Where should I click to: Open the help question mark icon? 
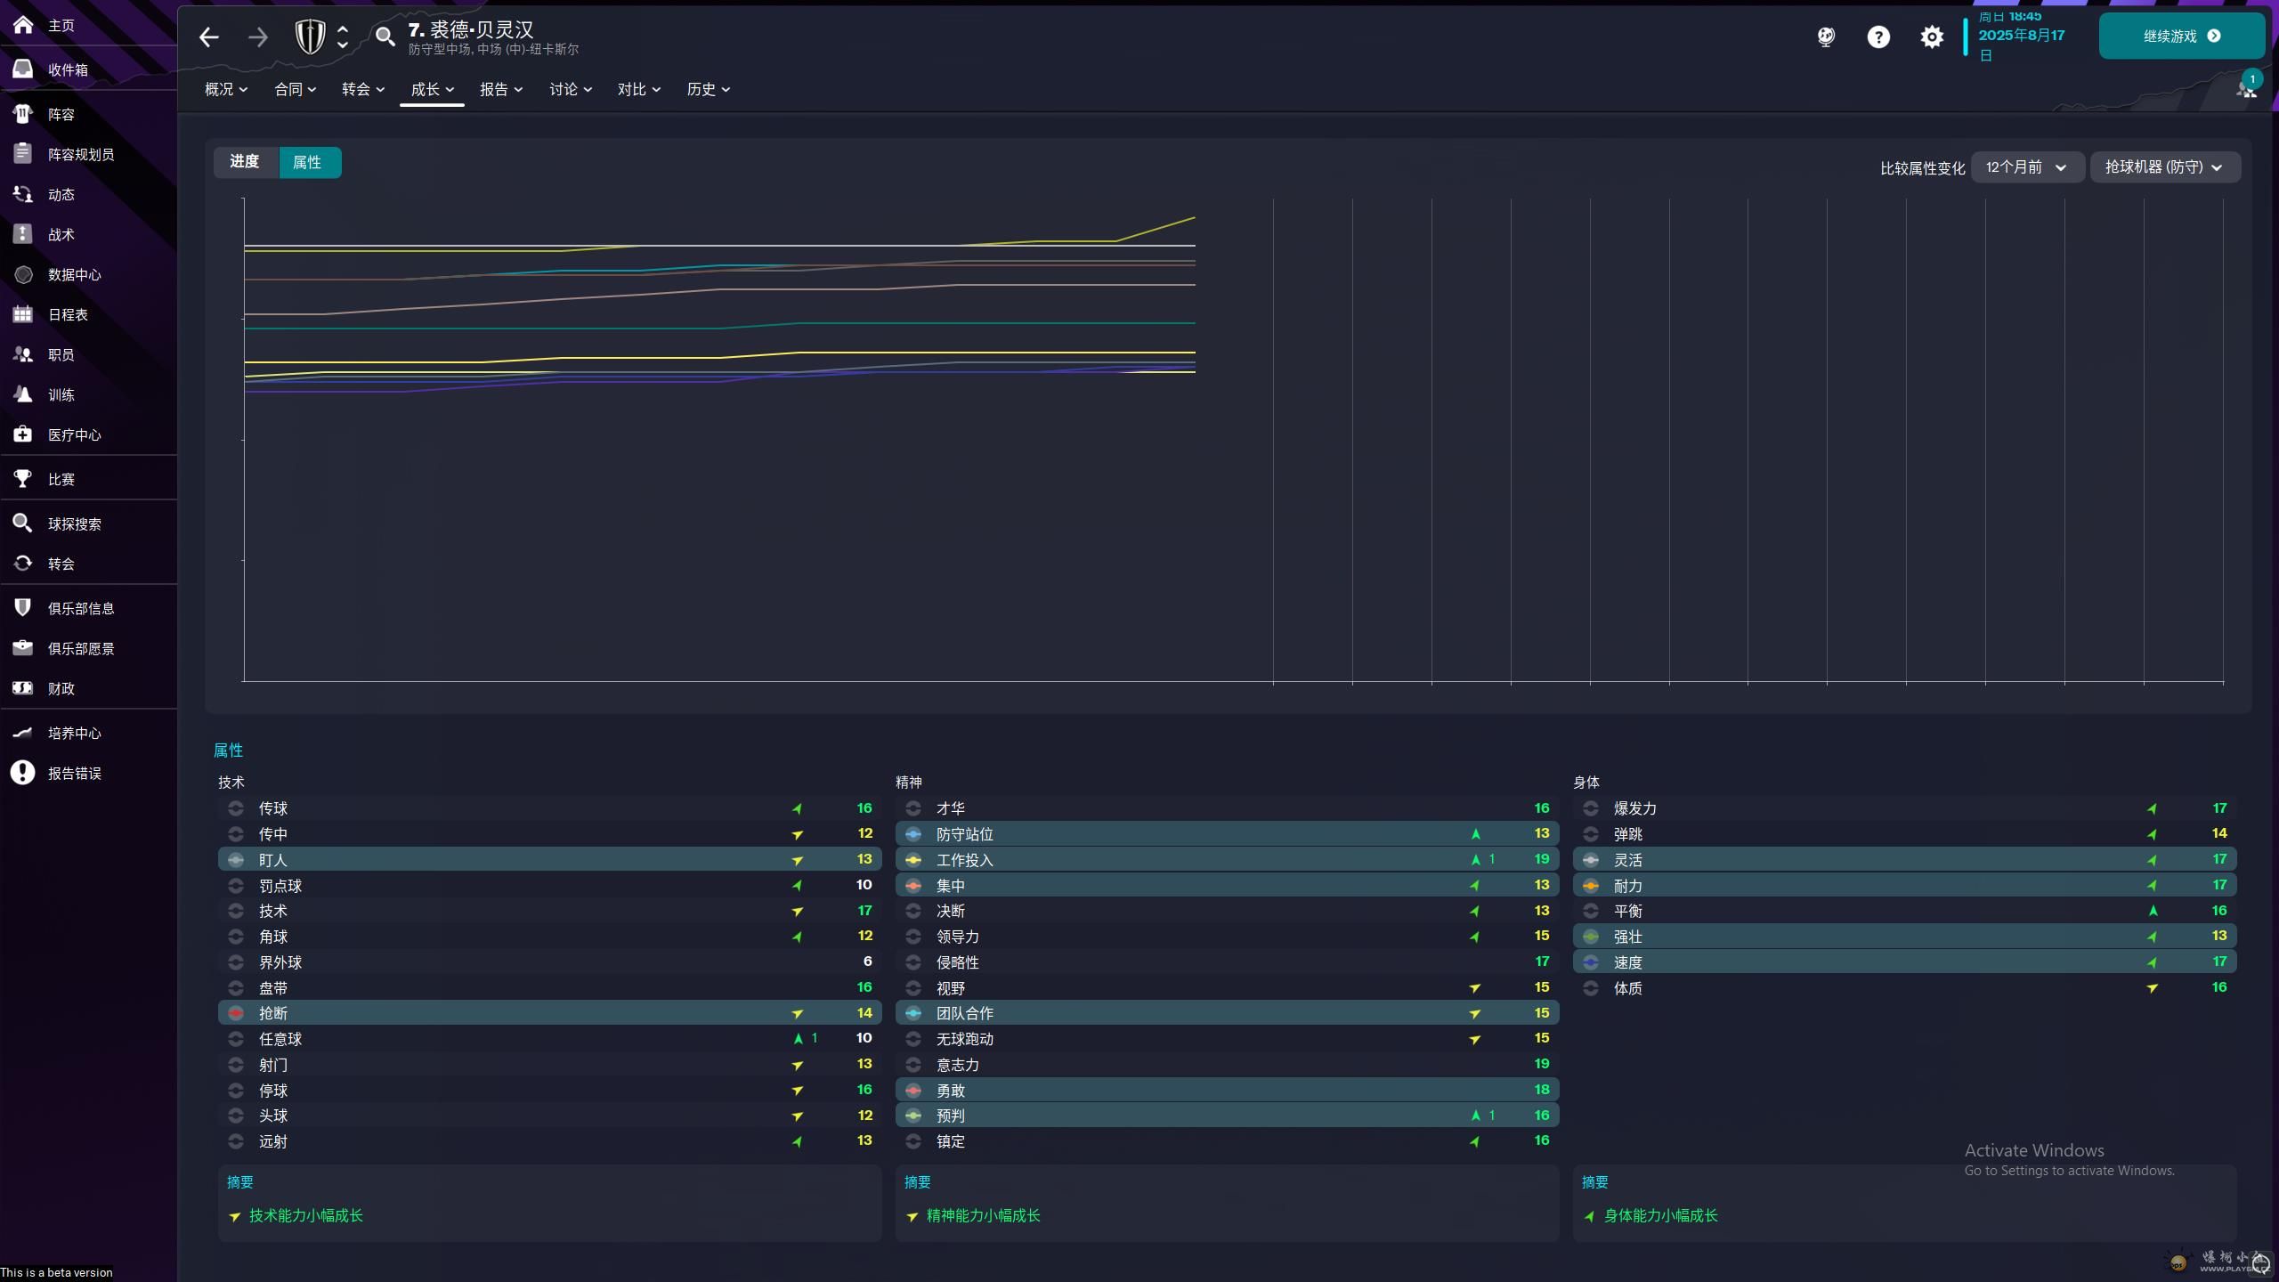tap(1878, 37)
